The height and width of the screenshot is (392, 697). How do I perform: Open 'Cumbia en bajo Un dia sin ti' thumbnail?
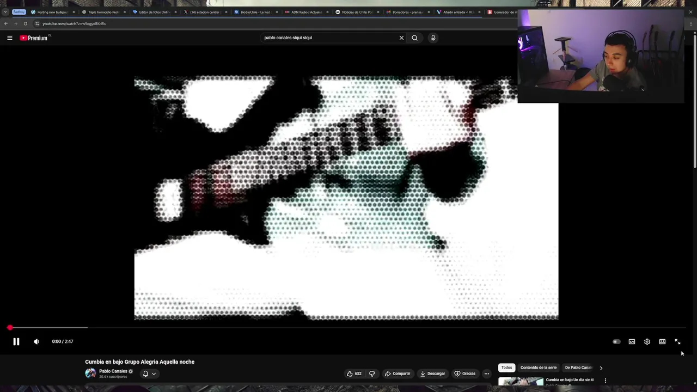click(x=521, y=382)
